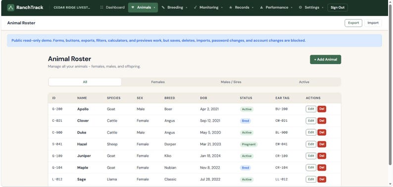
Task: Click the Nubian breed cell
Action: pyautogui.click(x=170, y=168)
